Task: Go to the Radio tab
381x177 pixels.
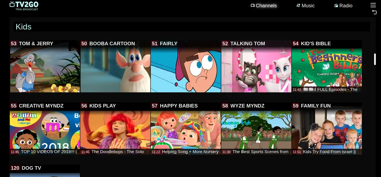Action: click(346, 6)
